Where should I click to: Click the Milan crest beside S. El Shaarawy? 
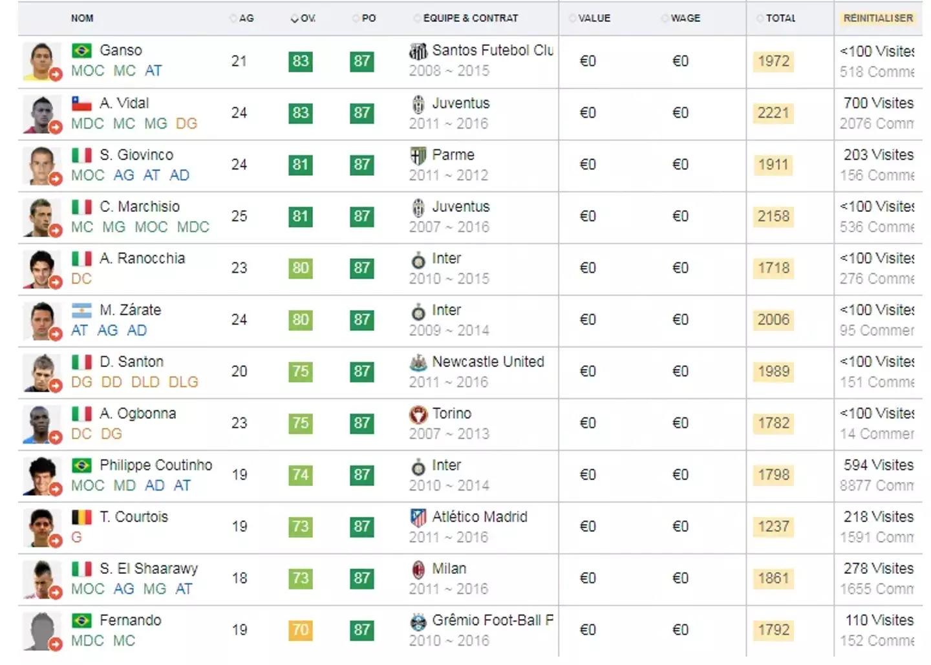click(x=418, y=569)
